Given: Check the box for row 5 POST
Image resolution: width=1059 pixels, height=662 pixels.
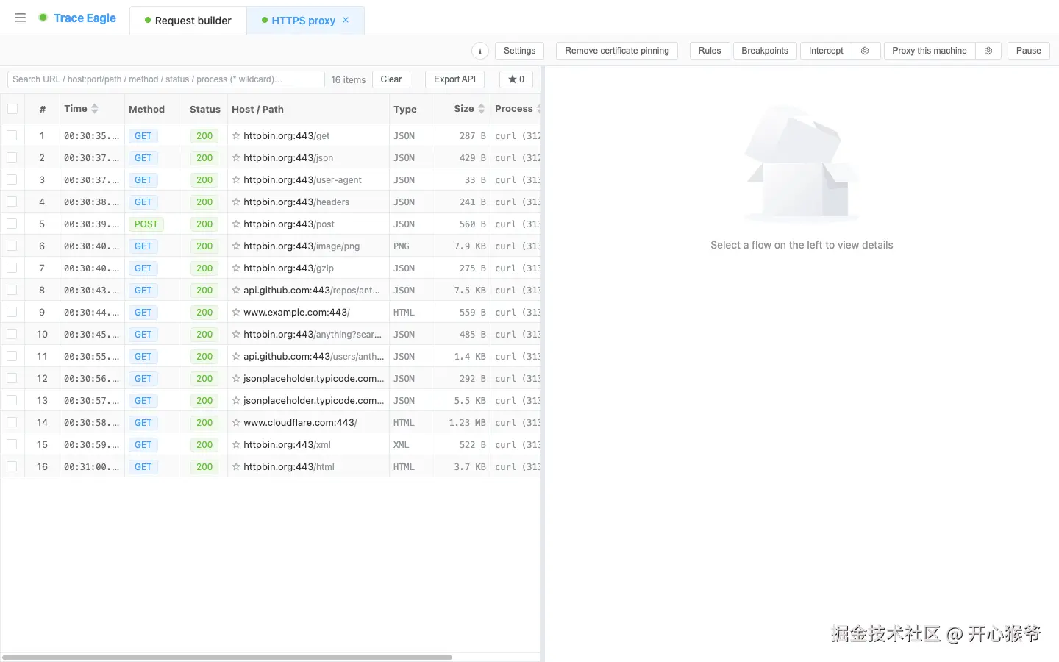Looking at the screenshot, I should pos(12,224).
